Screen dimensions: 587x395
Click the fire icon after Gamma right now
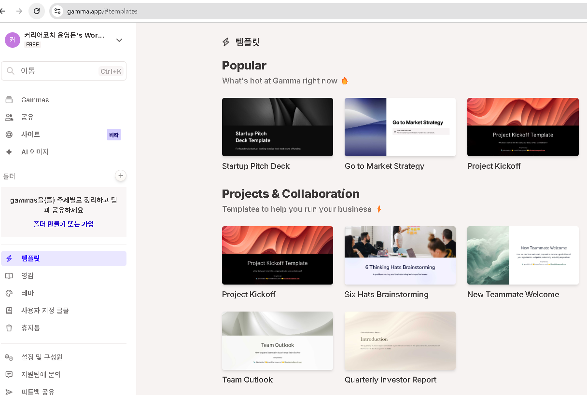(345, 81)
